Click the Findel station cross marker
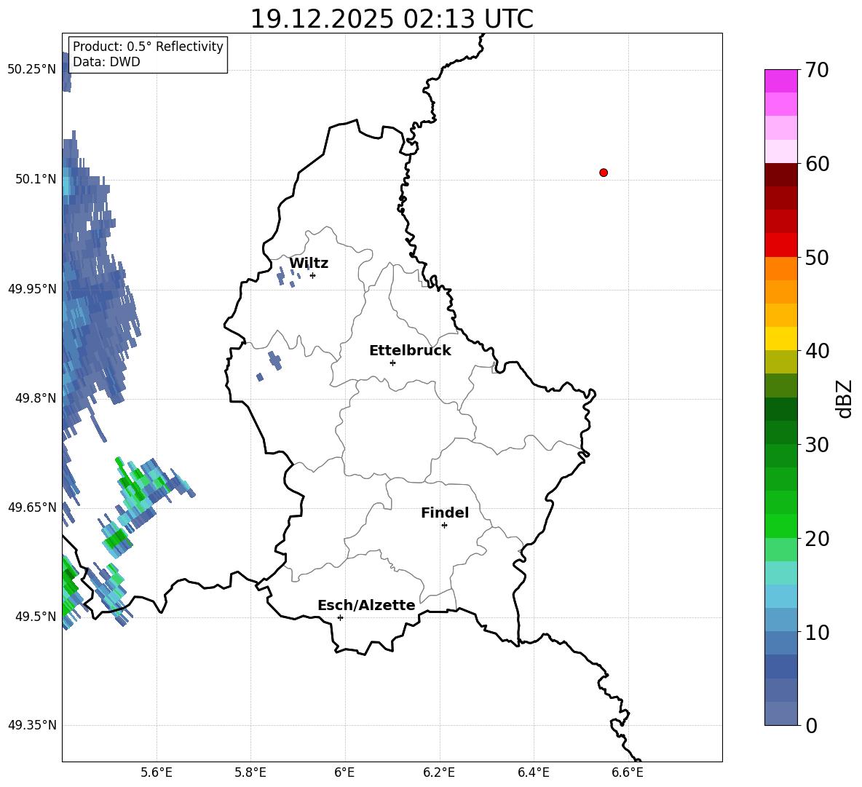The image size is (862, 787). coord(444,526)
